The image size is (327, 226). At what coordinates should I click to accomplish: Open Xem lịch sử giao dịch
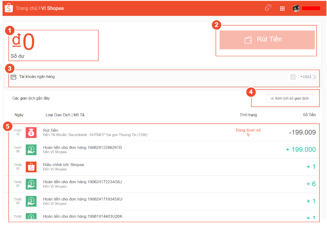[x=289, y=98]
